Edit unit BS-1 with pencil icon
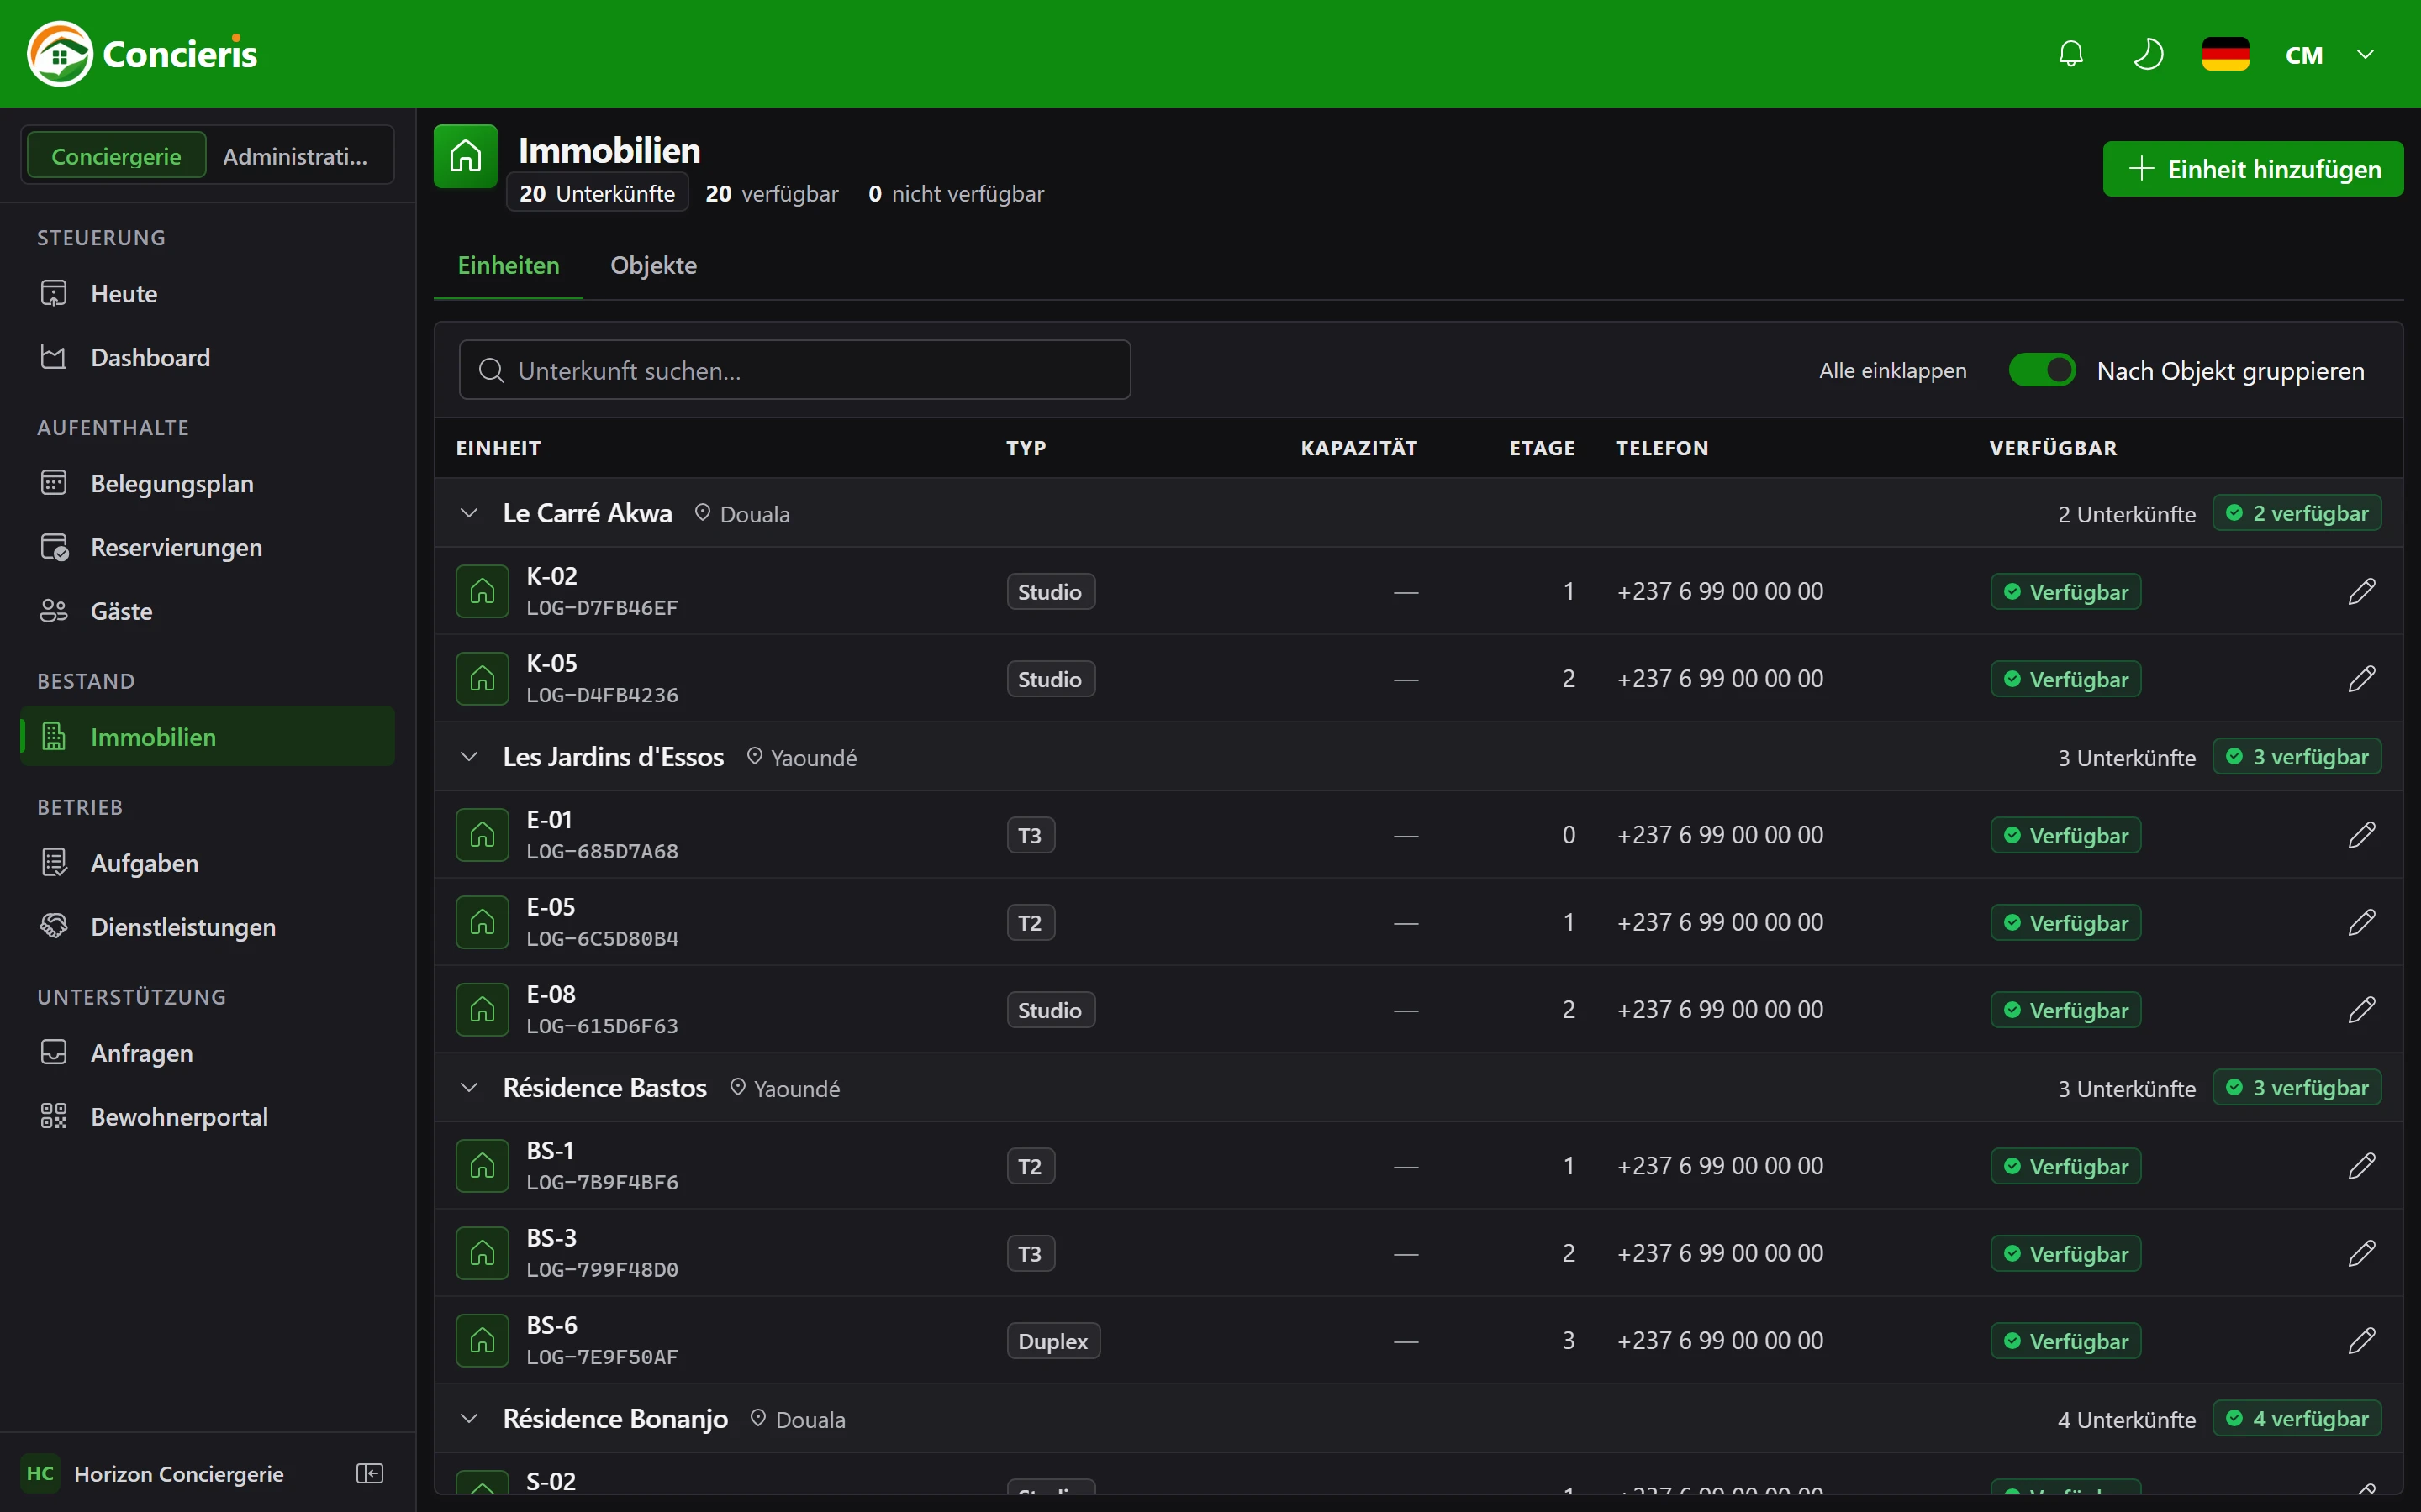2421x1512 pixels. [x=2361, y=1166]
